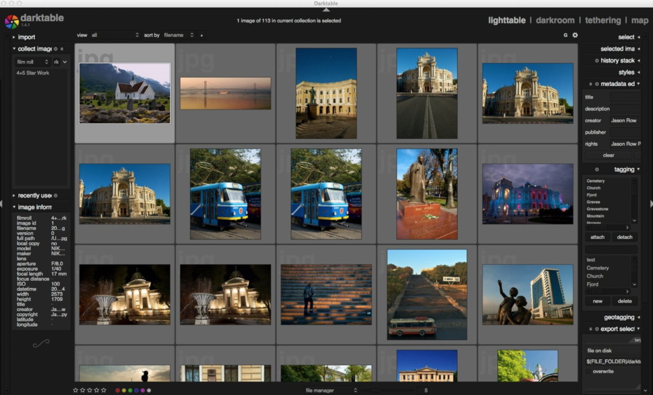Rate selection with the third star
The width and height of the screenshot is (653, 395).
89,391
